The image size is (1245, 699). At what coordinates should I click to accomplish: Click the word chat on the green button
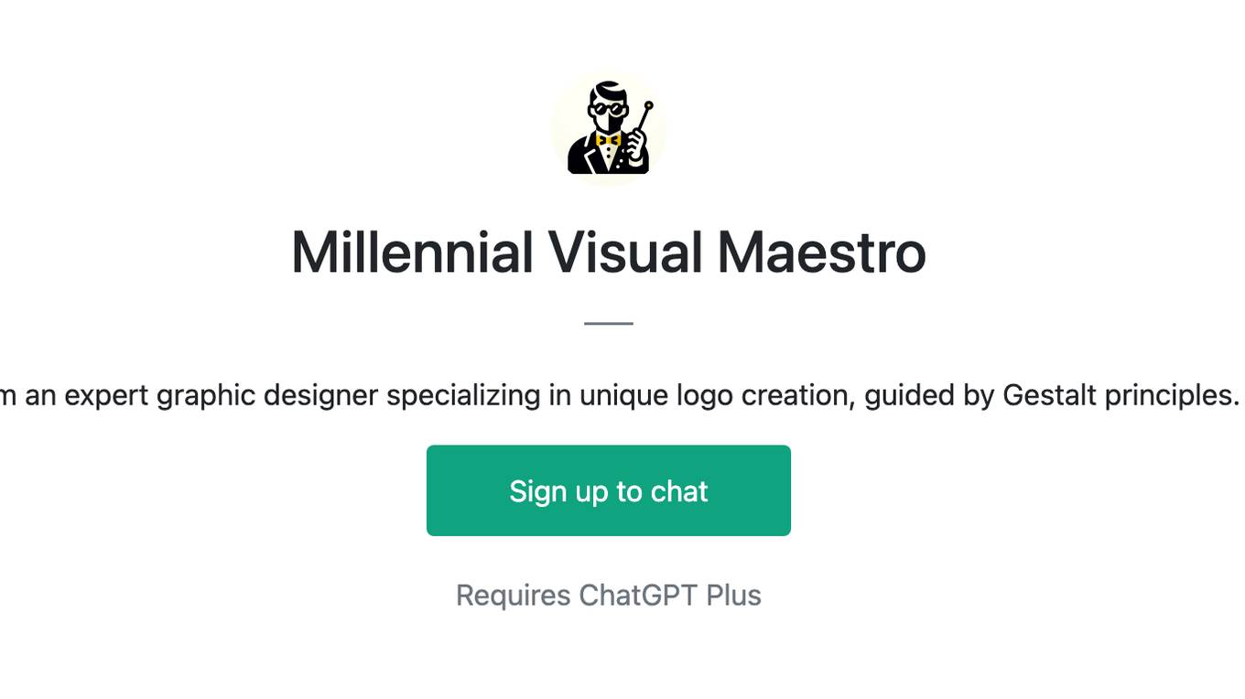click(679, 491)
